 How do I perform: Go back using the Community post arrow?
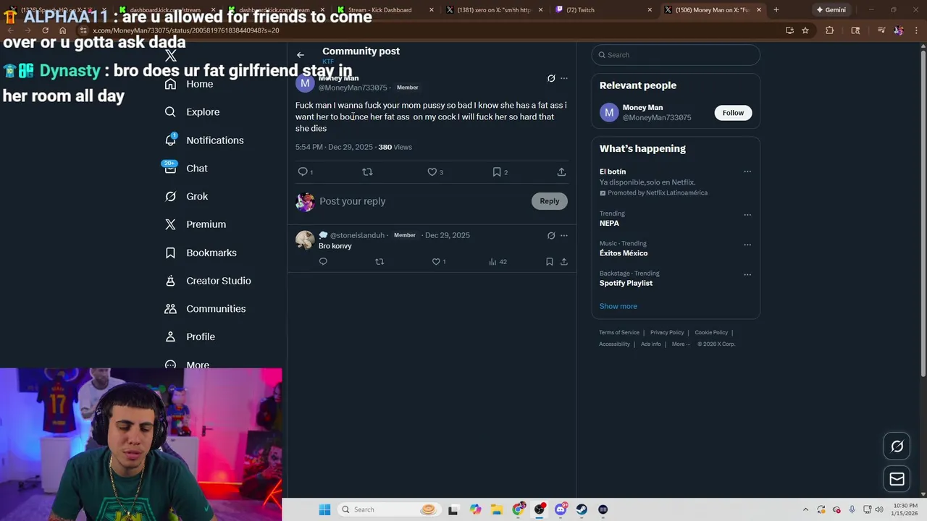coord(301,55)
